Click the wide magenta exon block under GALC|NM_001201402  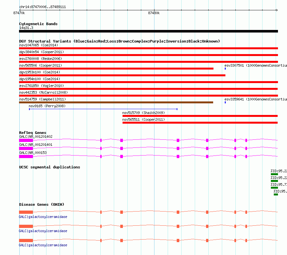[x=26, y=140]
